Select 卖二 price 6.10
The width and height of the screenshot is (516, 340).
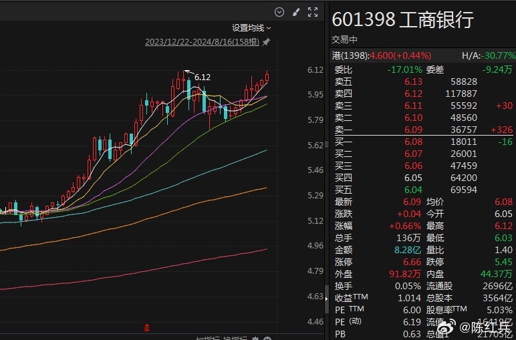(x=413, y=118)
